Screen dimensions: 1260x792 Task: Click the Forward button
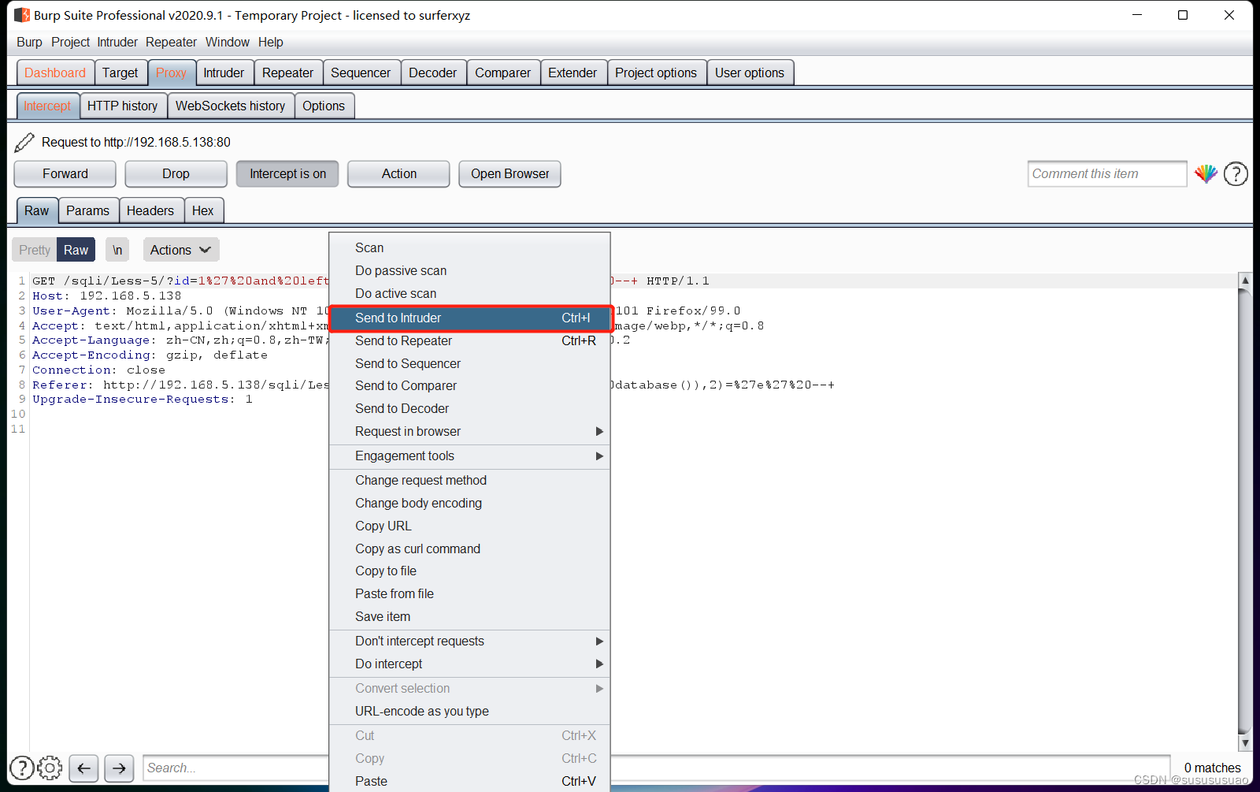pyautogui.click(x=65, y=174)
